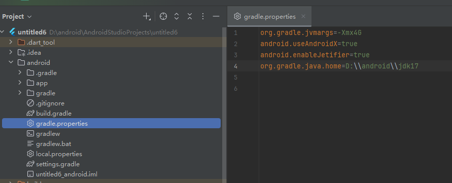
Task: Click the New File or Directory plus icon
Action: point(147,16)
